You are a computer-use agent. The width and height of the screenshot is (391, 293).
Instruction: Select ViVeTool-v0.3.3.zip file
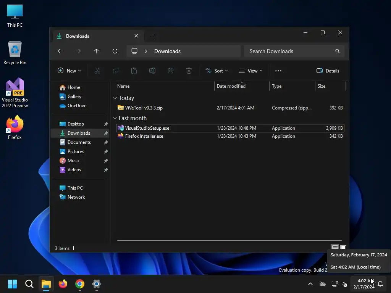click(x=230, y=108)
